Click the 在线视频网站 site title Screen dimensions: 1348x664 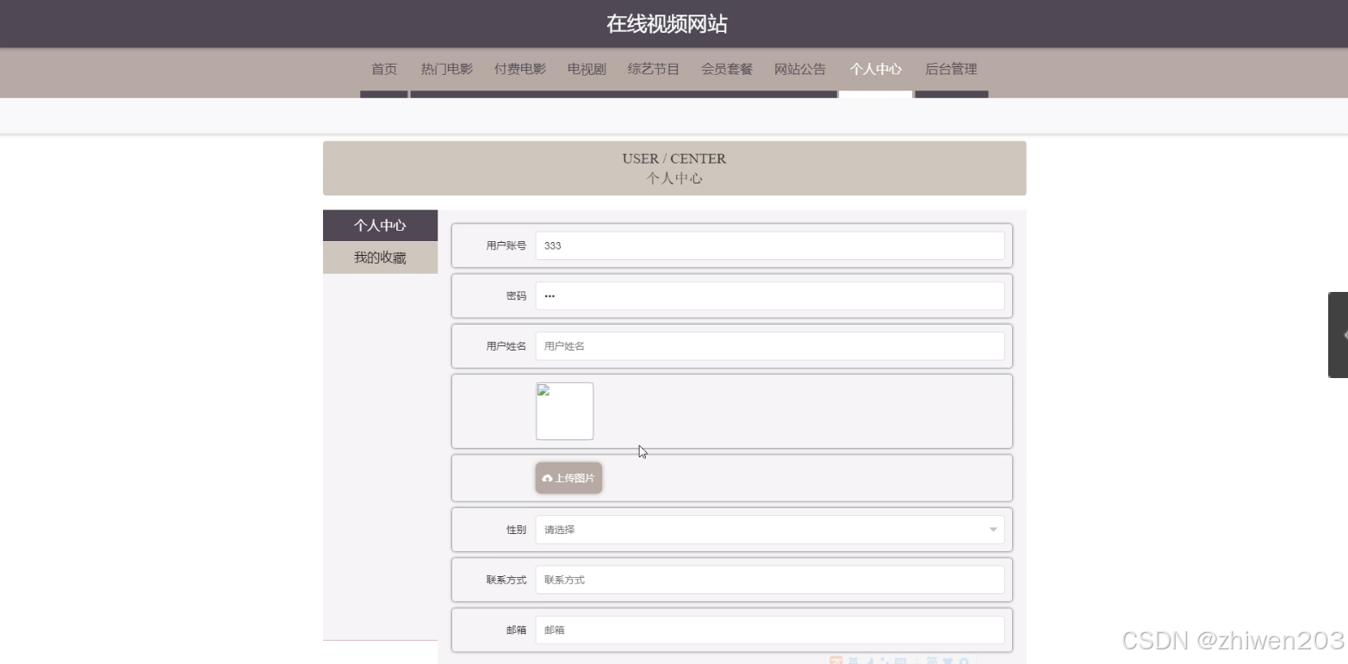pos(667,24)
